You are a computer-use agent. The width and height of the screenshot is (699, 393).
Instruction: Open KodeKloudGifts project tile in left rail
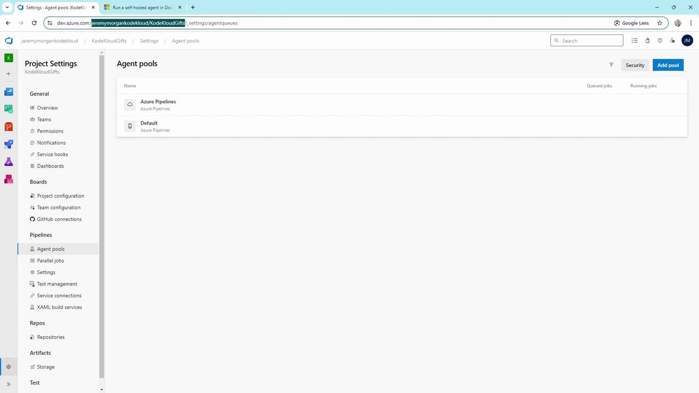(8, 57)
